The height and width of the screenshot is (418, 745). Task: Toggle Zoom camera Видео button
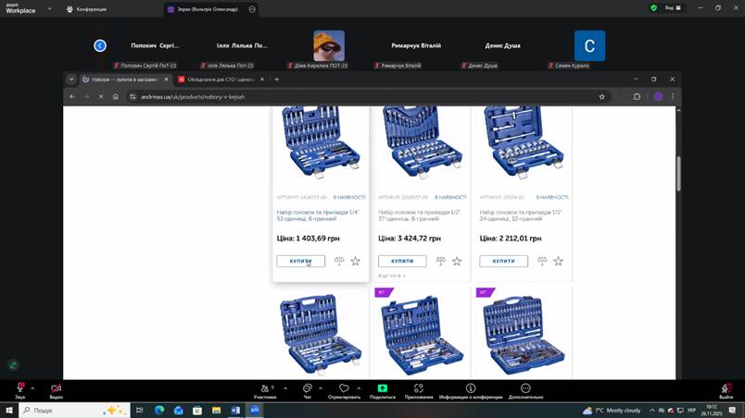click(x=56, y=389)
